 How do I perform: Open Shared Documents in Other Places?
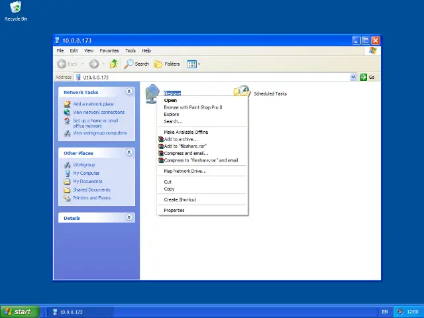pos(91,189)
